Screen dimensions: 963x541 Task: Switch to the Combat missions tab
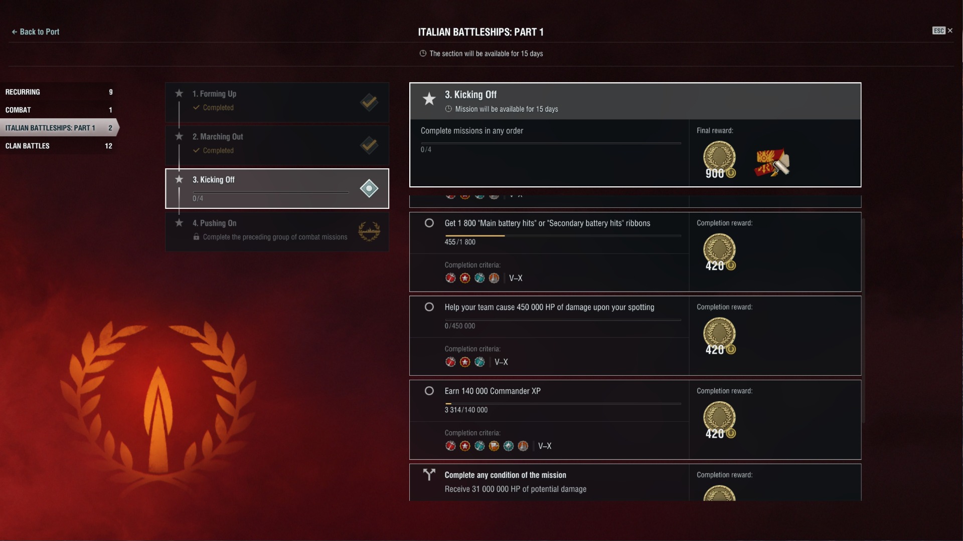[x=59, y=110]
